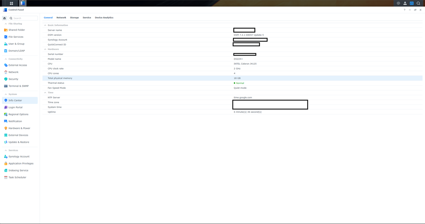Click the DSM 7.2.1-69057 Update 5 value

coord(249,35)
